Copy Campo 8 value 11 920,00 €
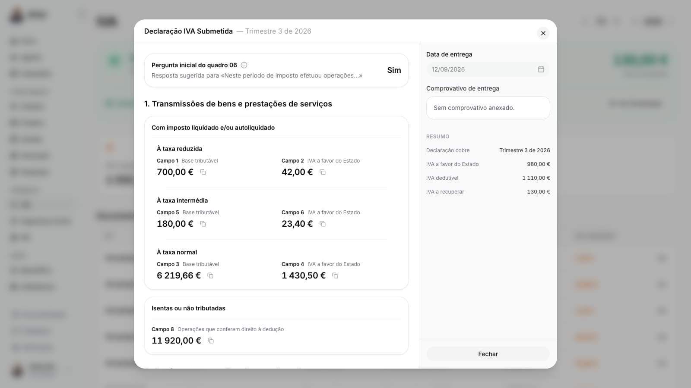Screen dimensions: 691x388 coord(211,341)
